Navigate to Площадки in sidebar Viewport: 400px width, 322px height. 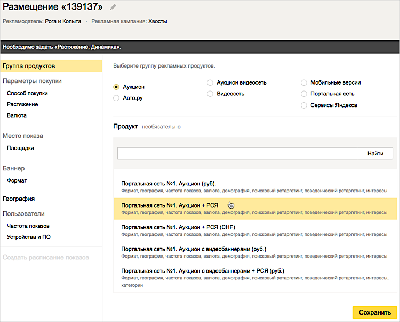click(20, 148)
